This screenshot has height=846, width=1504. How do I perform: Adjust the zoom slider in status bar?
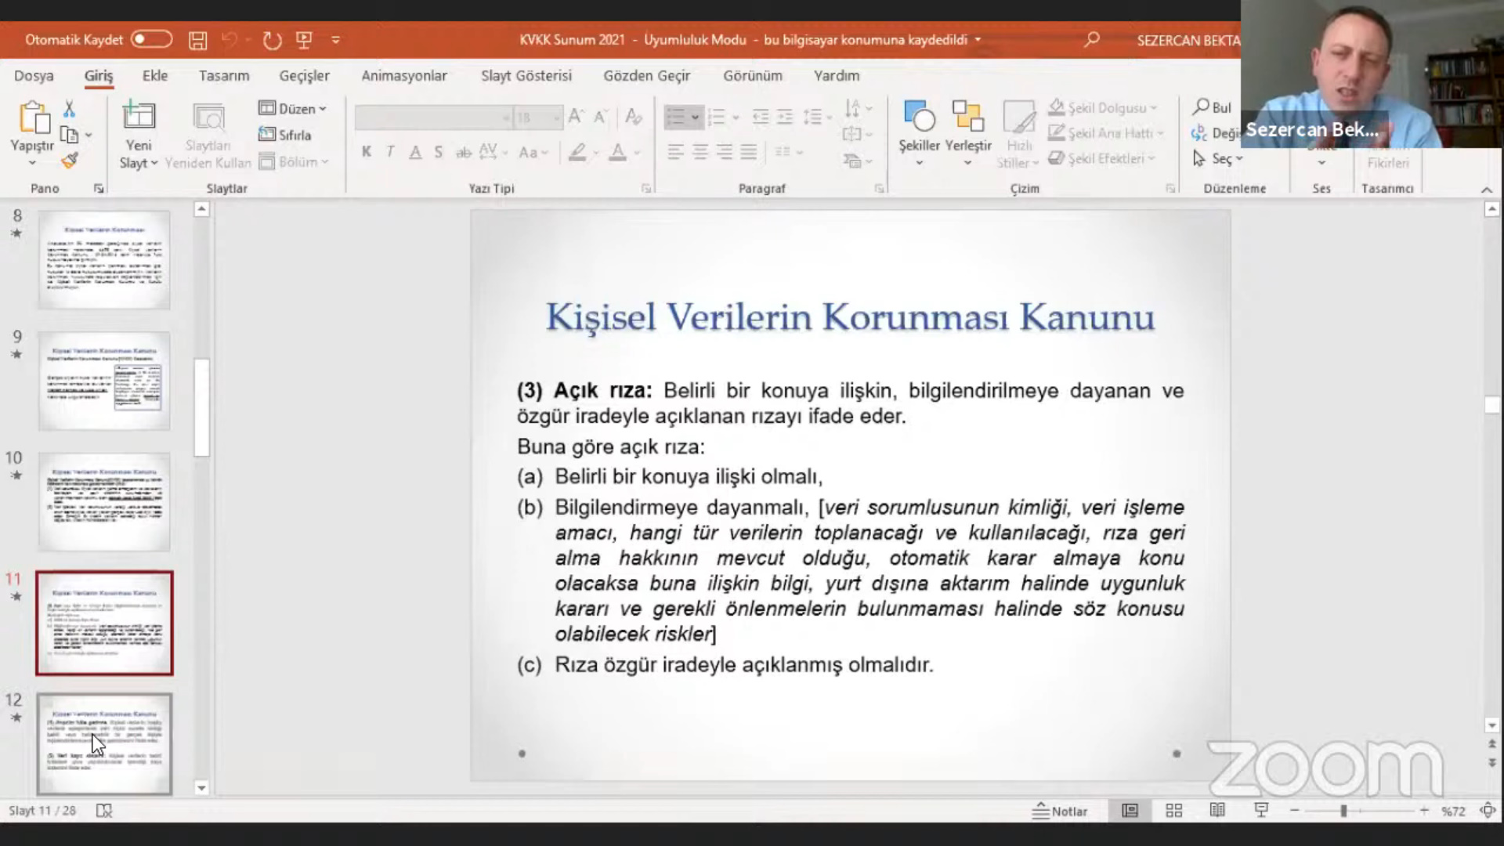(x=1343, y=811)
